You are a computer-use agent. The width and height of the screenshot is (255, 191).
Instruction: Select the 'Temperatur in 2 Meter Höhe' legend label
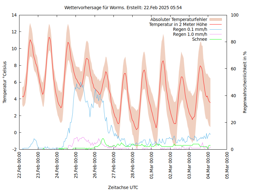[178, 25]
